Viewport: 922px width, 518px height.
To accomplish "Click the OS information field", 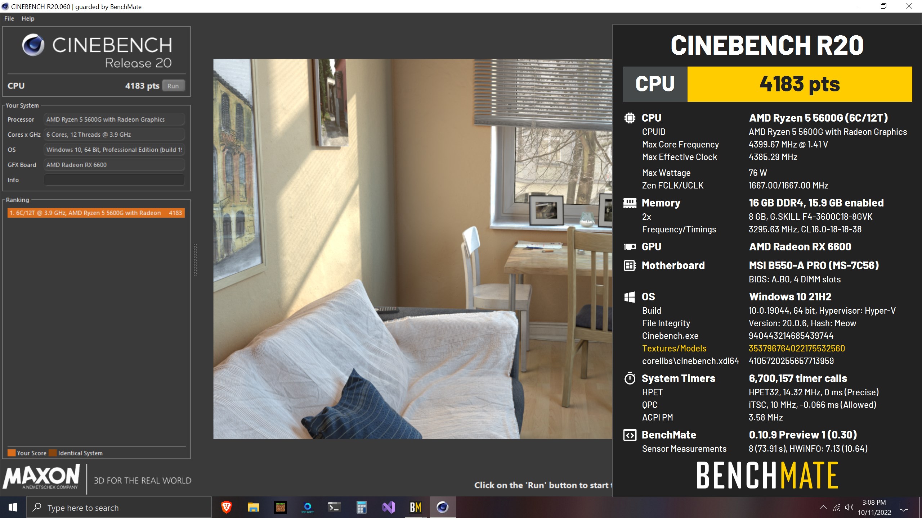I will tap(114, 150).
